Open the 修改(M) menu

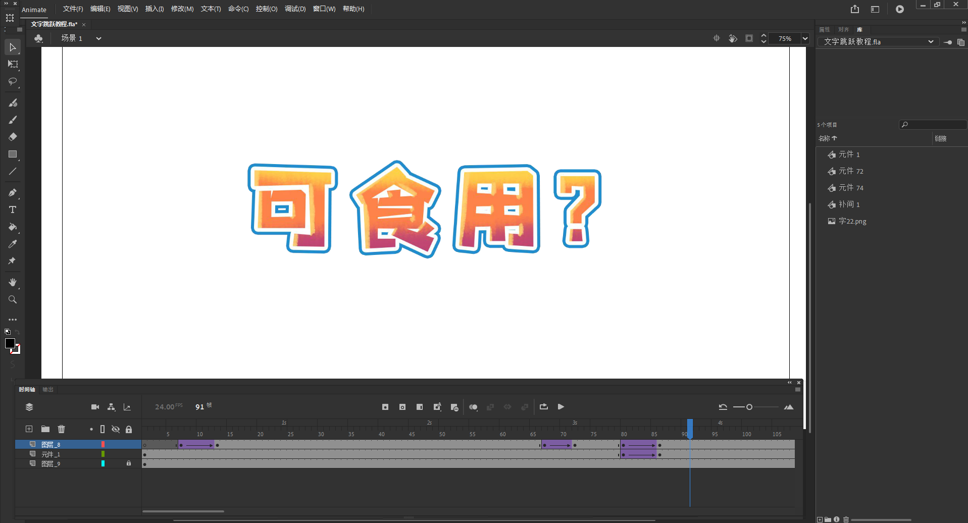click(182, 9)
